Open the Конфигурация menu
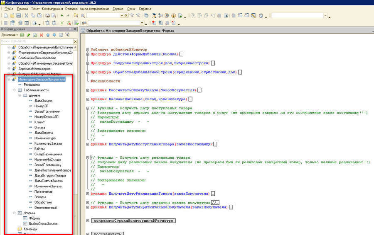 52,8
